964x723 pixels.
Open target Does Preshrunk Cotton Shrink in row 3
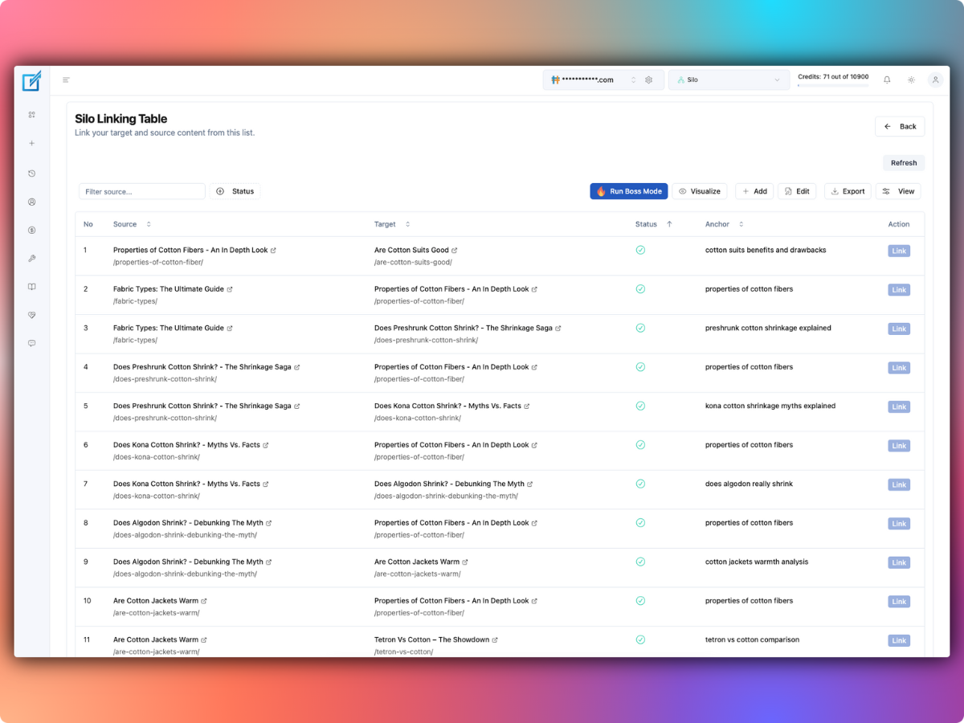click(x=464, y=328)
